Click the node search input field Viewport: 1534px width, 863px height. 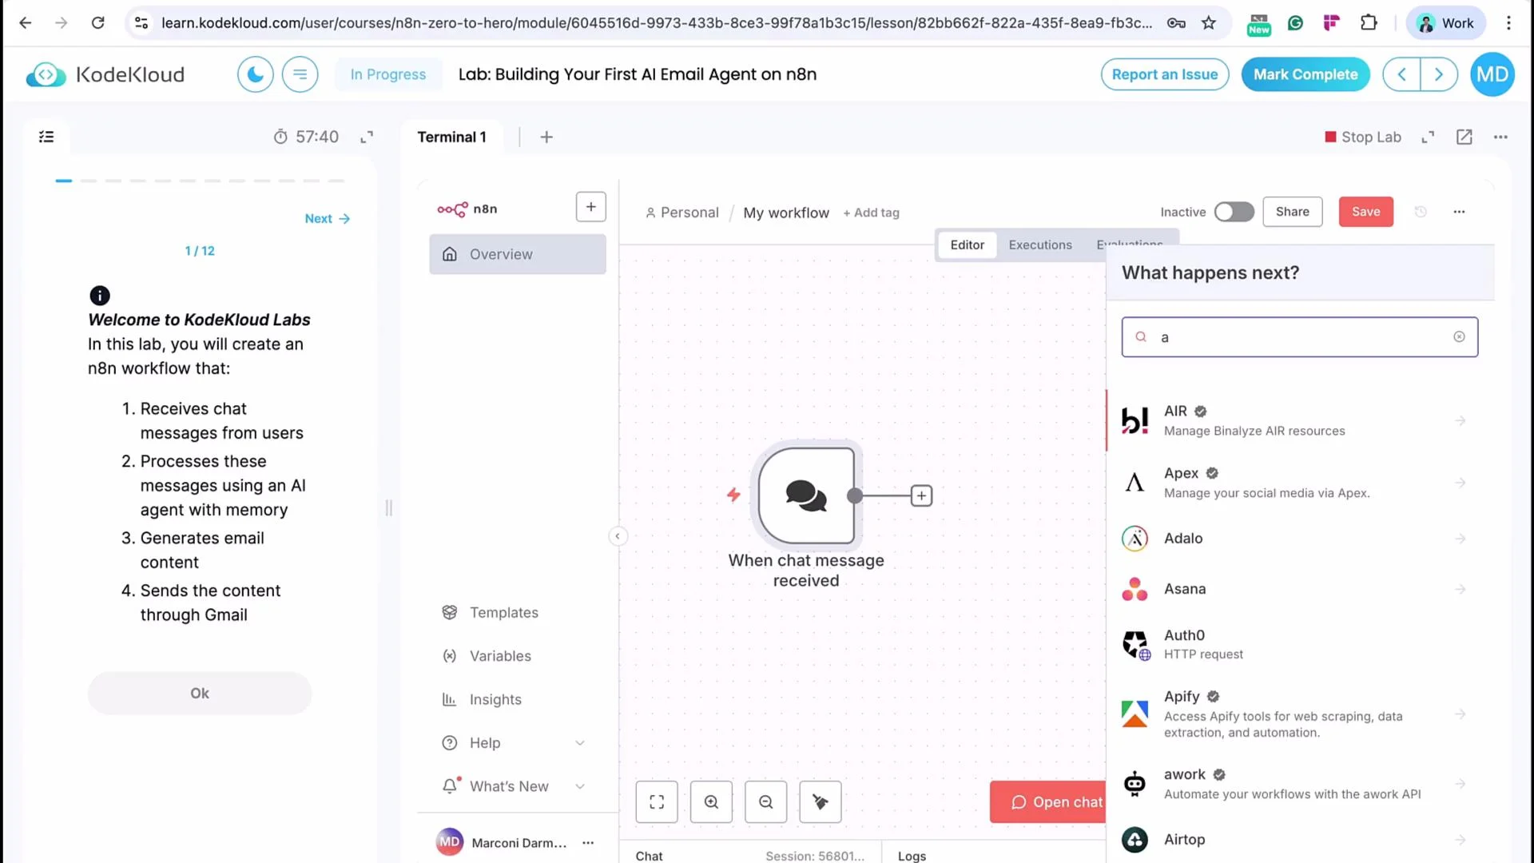coord(1300,337)
